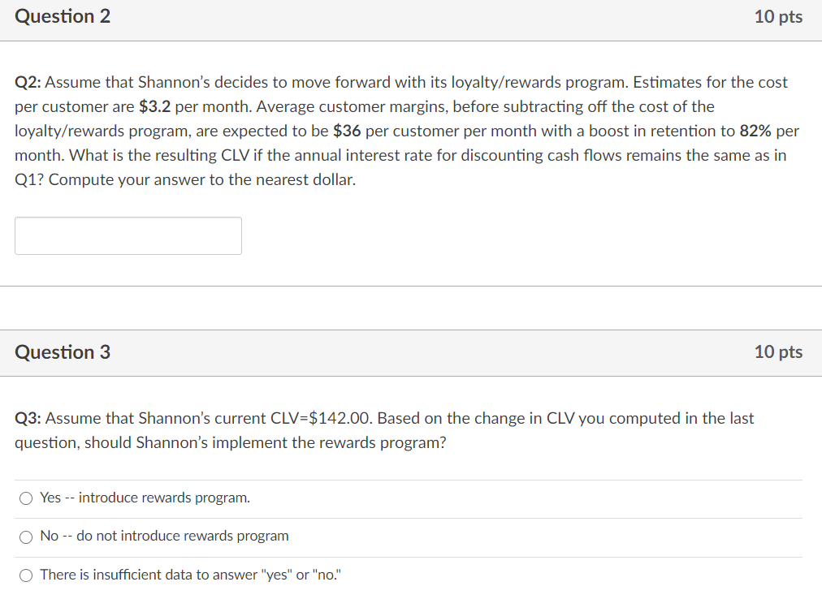This screenshot has width=822, height=612.
Task: Click the "No -- do not introduce rewards program" label text
Action: pos(164,537)
